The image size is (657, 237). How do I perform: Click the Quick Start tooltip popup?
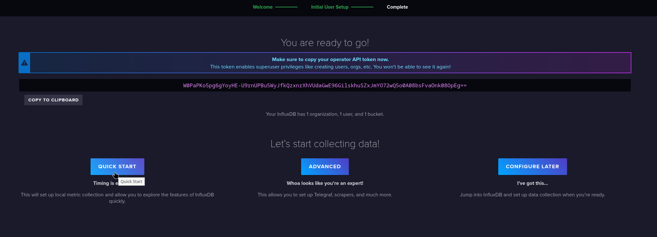click(132, 182)
